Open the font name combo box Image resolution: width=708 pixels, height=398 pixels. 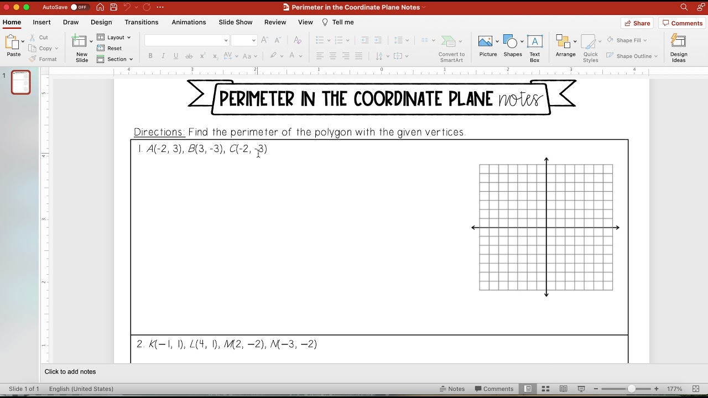tap(187, 40)
